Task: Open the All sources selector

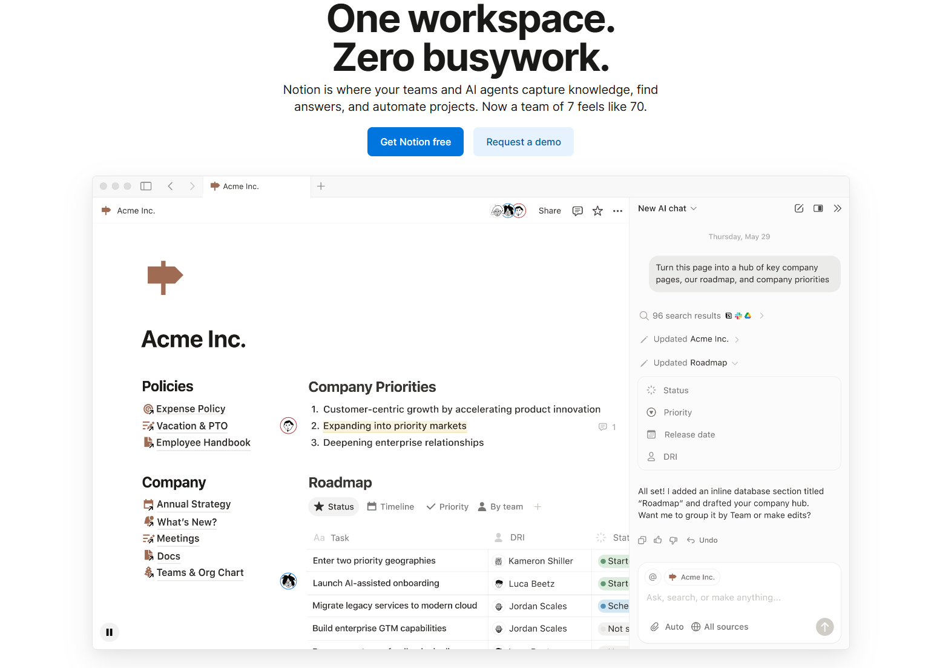Action: 720,627
